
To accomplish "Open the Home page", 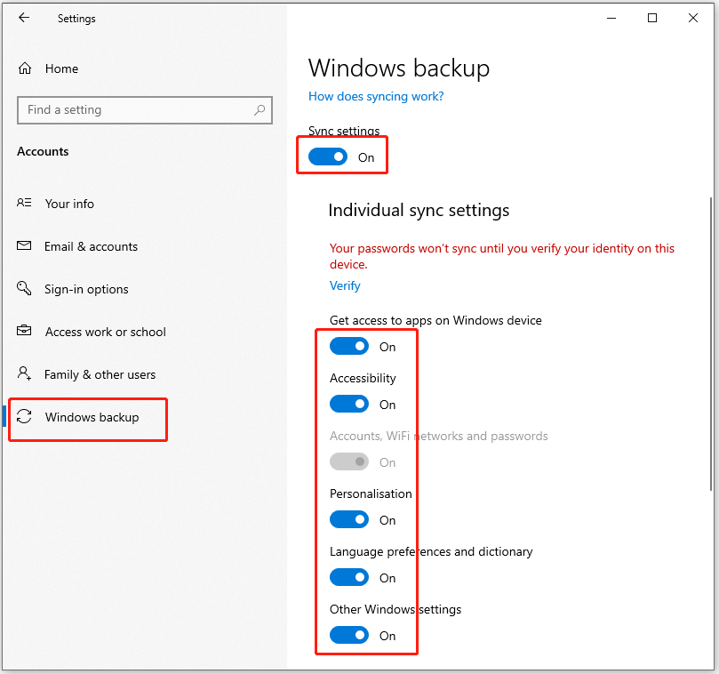I will click(x=61, y=68).
